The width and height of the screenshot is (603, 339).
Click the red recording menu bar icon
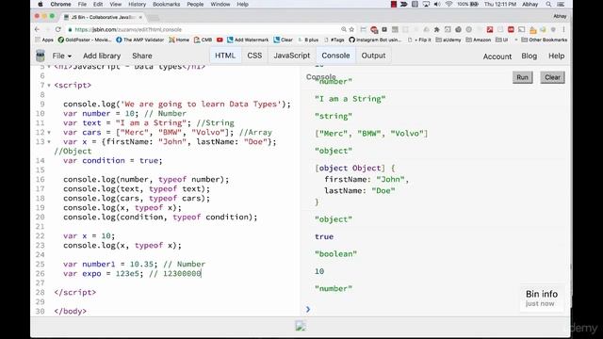tap(394, 4)
